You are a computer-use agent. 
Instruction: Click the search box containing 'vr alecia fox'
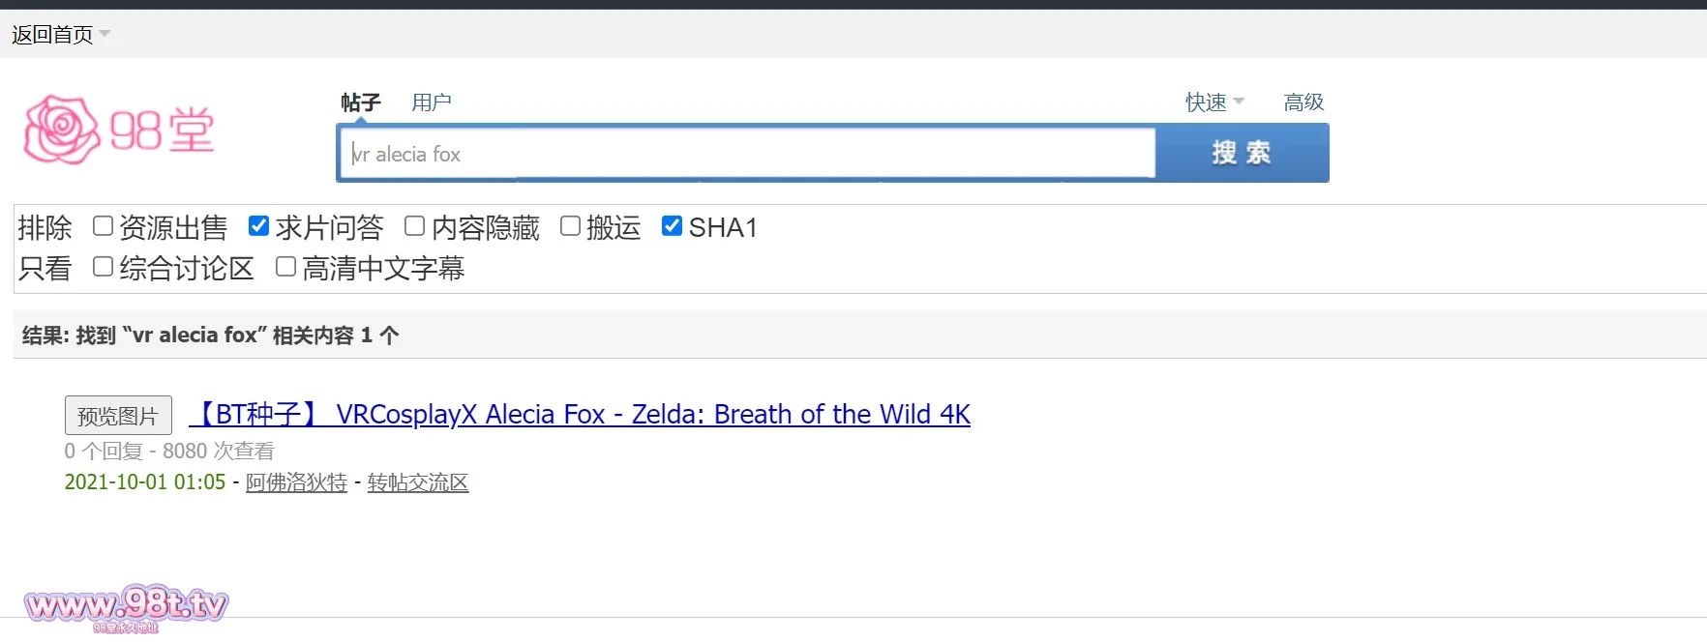747,154
